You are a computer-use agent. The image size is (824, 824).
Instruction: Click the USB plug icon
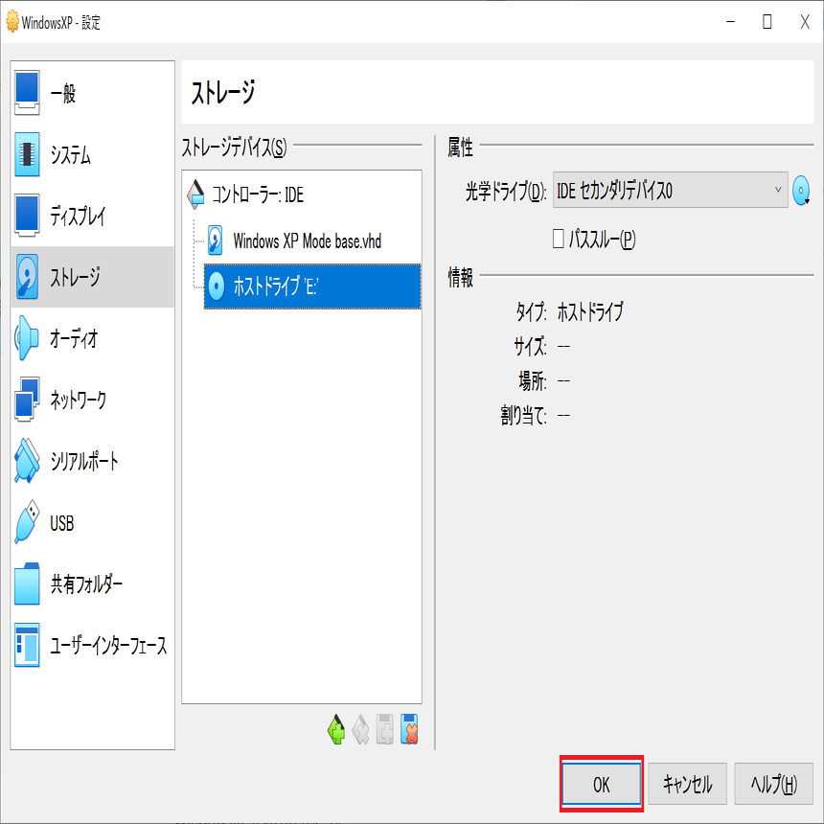[x=27, y=522]
